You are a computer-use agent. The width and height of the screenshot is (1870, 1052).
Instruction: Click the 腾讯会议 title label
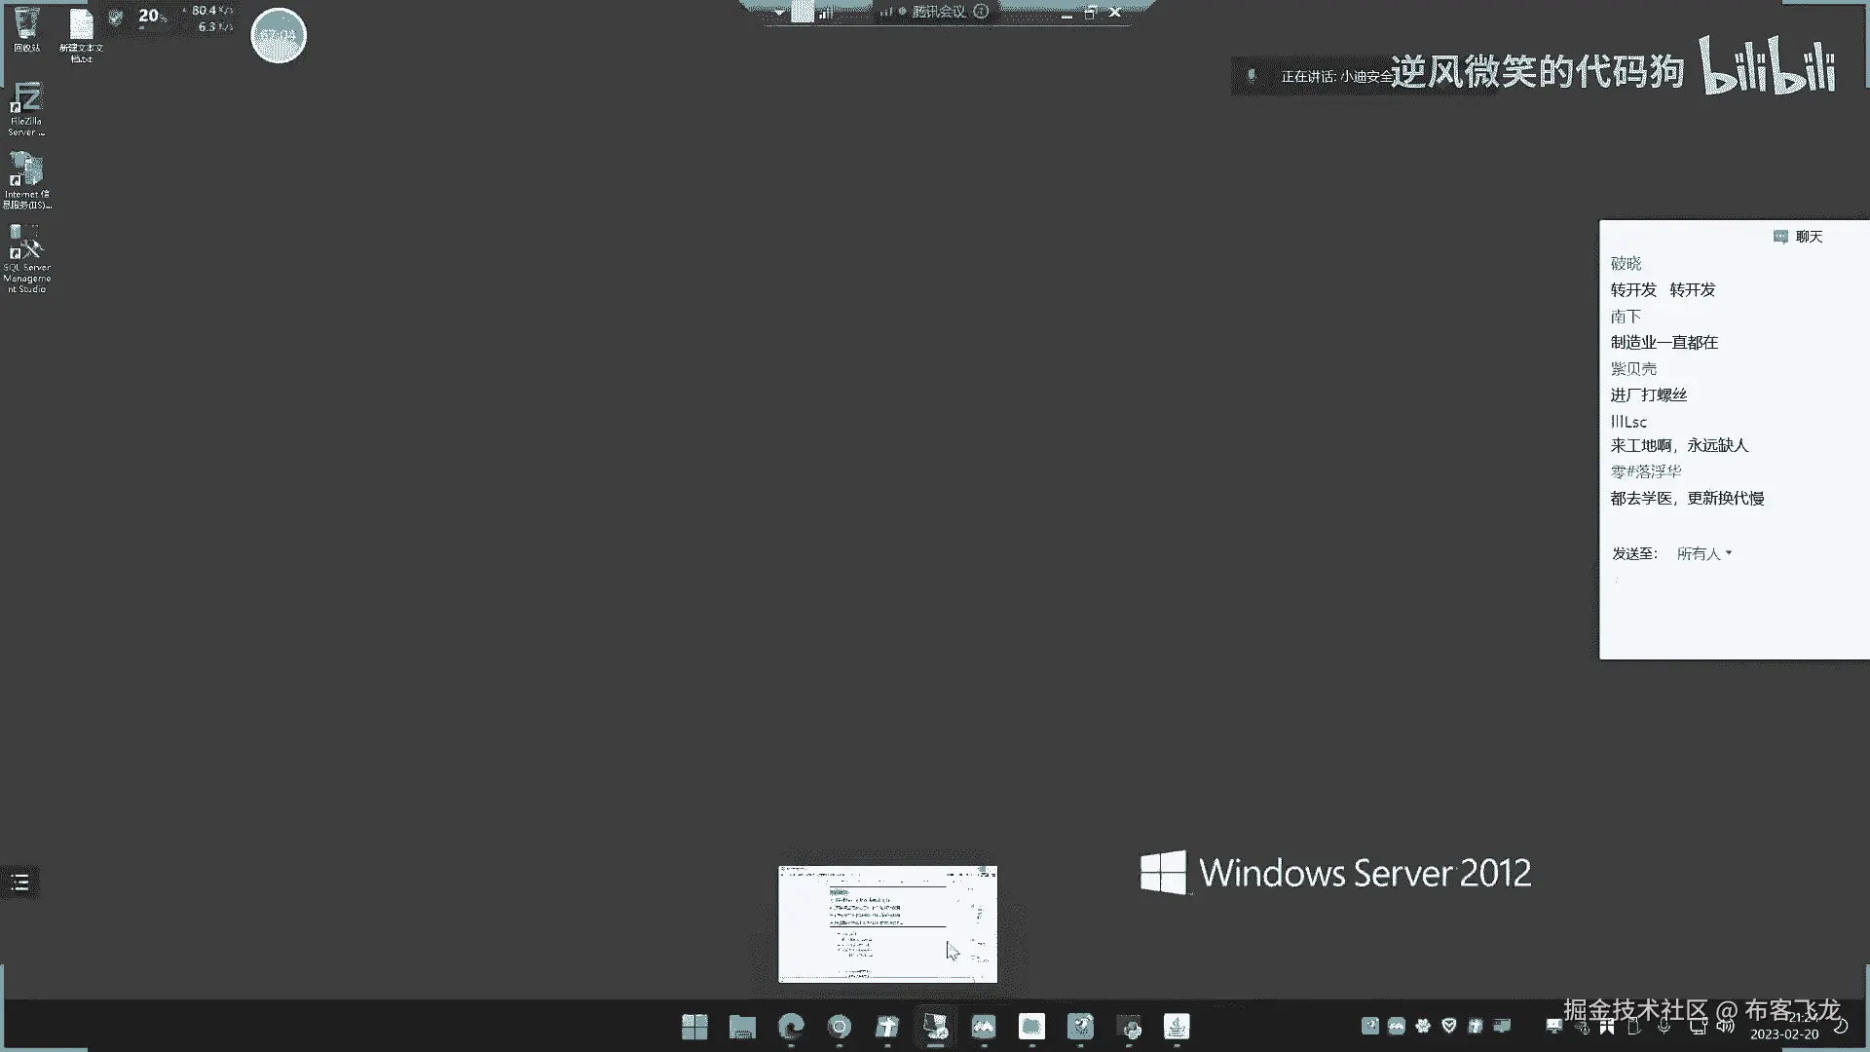938,12
